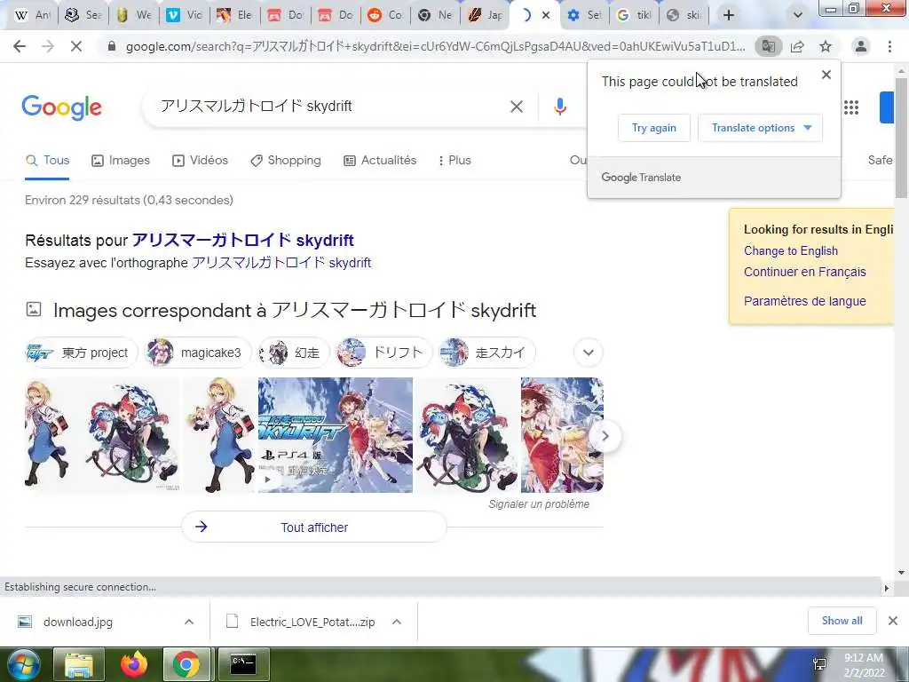Open the Chrome three-dot menu
The image size is (909, 682).
coord(889,46)
